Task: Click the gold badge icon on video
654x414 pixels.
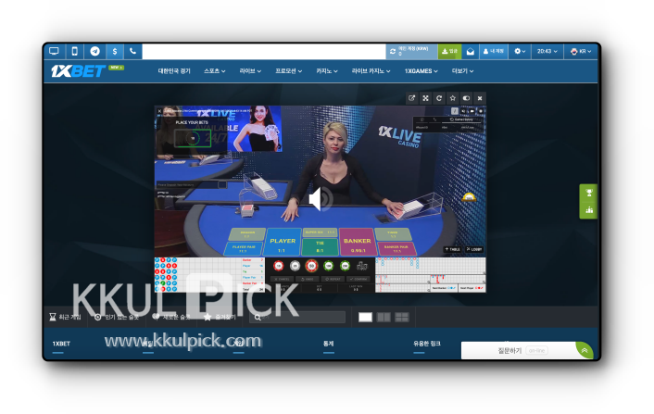Action: click(469, 196)
